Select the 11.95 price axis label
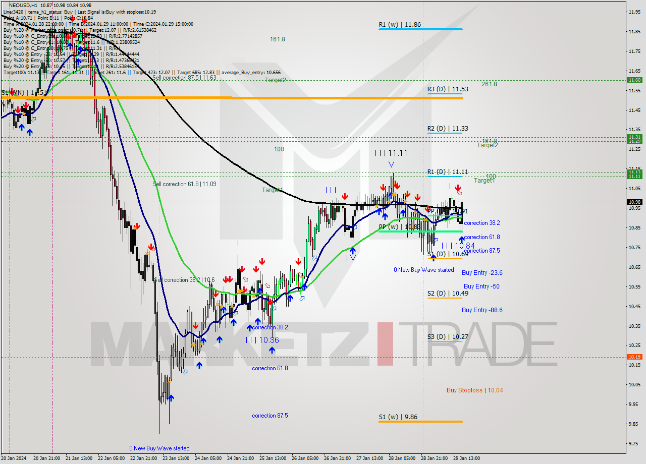This screenshot has height=464, width=646. pos(634,12)
